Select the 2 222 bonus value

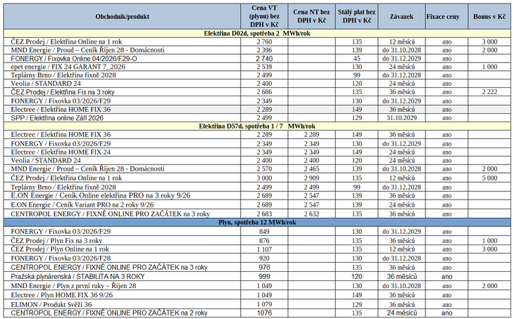(489, 92)
